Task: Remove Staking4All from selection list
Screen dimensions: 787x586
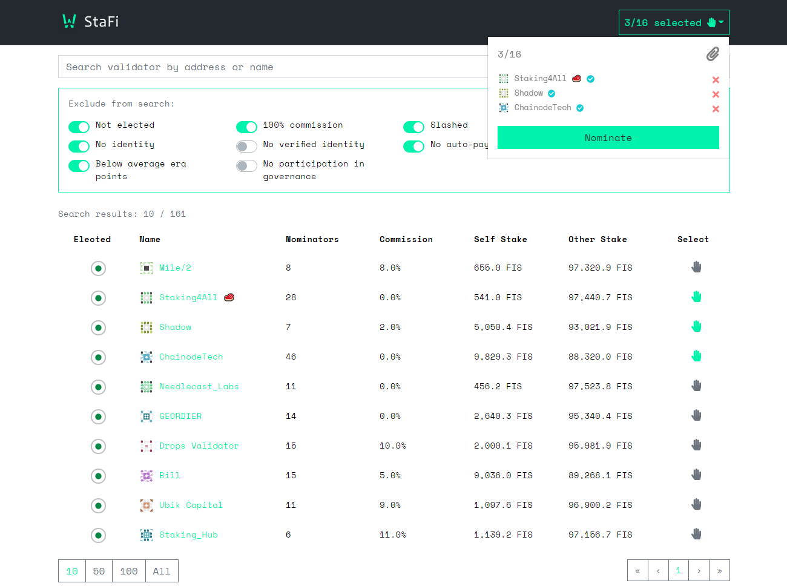Action: click(716, 80)
